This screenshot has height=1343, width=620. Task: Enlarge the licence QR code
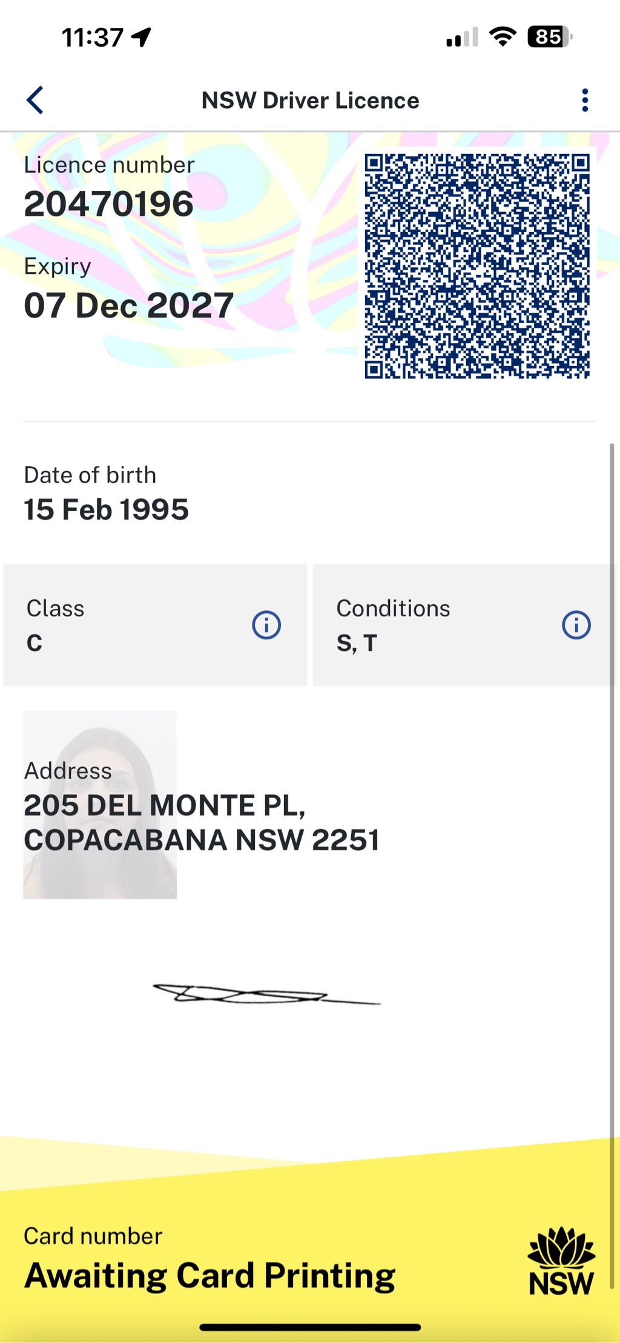[477, 266]
